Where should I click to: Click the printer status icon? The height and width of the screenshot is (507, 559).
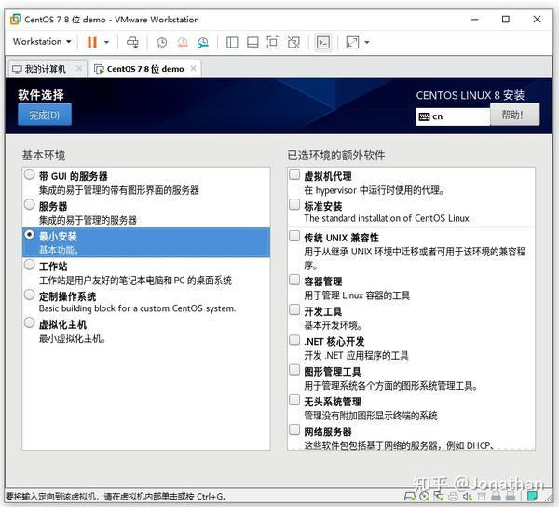(x=453, y=497)
